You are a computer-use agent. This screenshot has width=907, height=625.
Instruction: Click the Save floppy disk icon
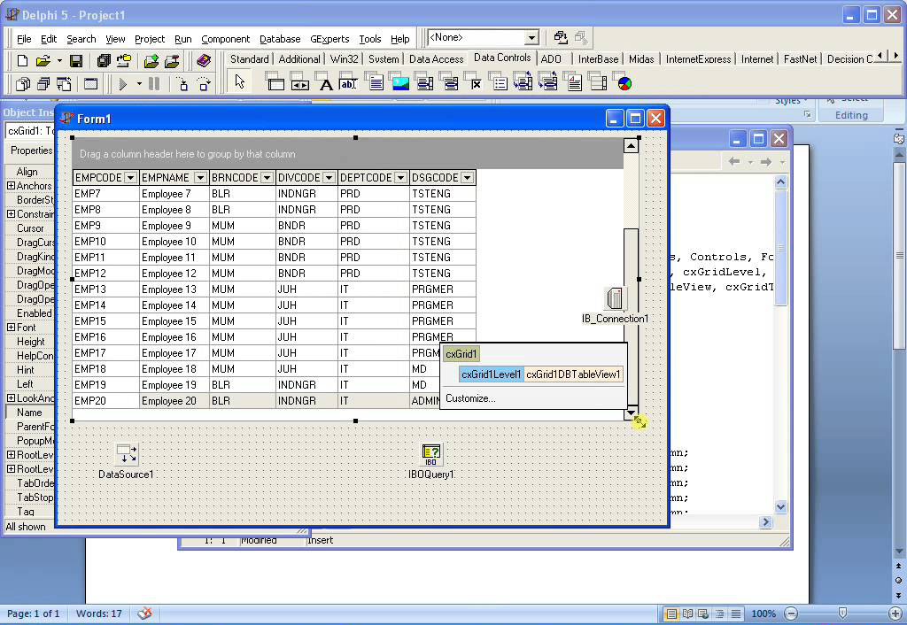click(x=76, y=61)
